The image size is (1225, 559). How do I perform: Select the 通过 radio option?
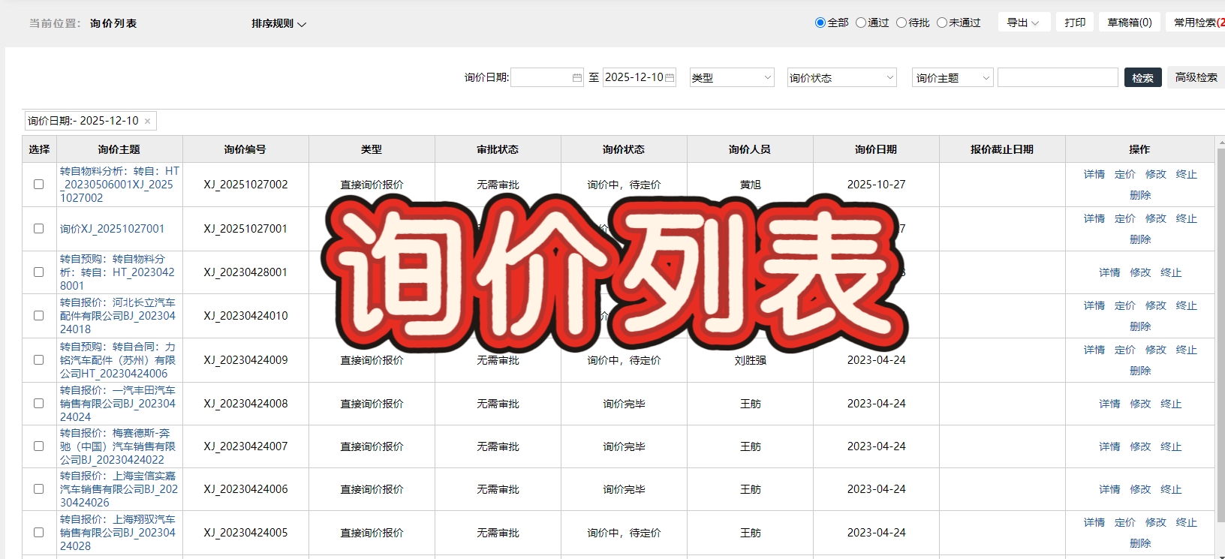(861, 23)
